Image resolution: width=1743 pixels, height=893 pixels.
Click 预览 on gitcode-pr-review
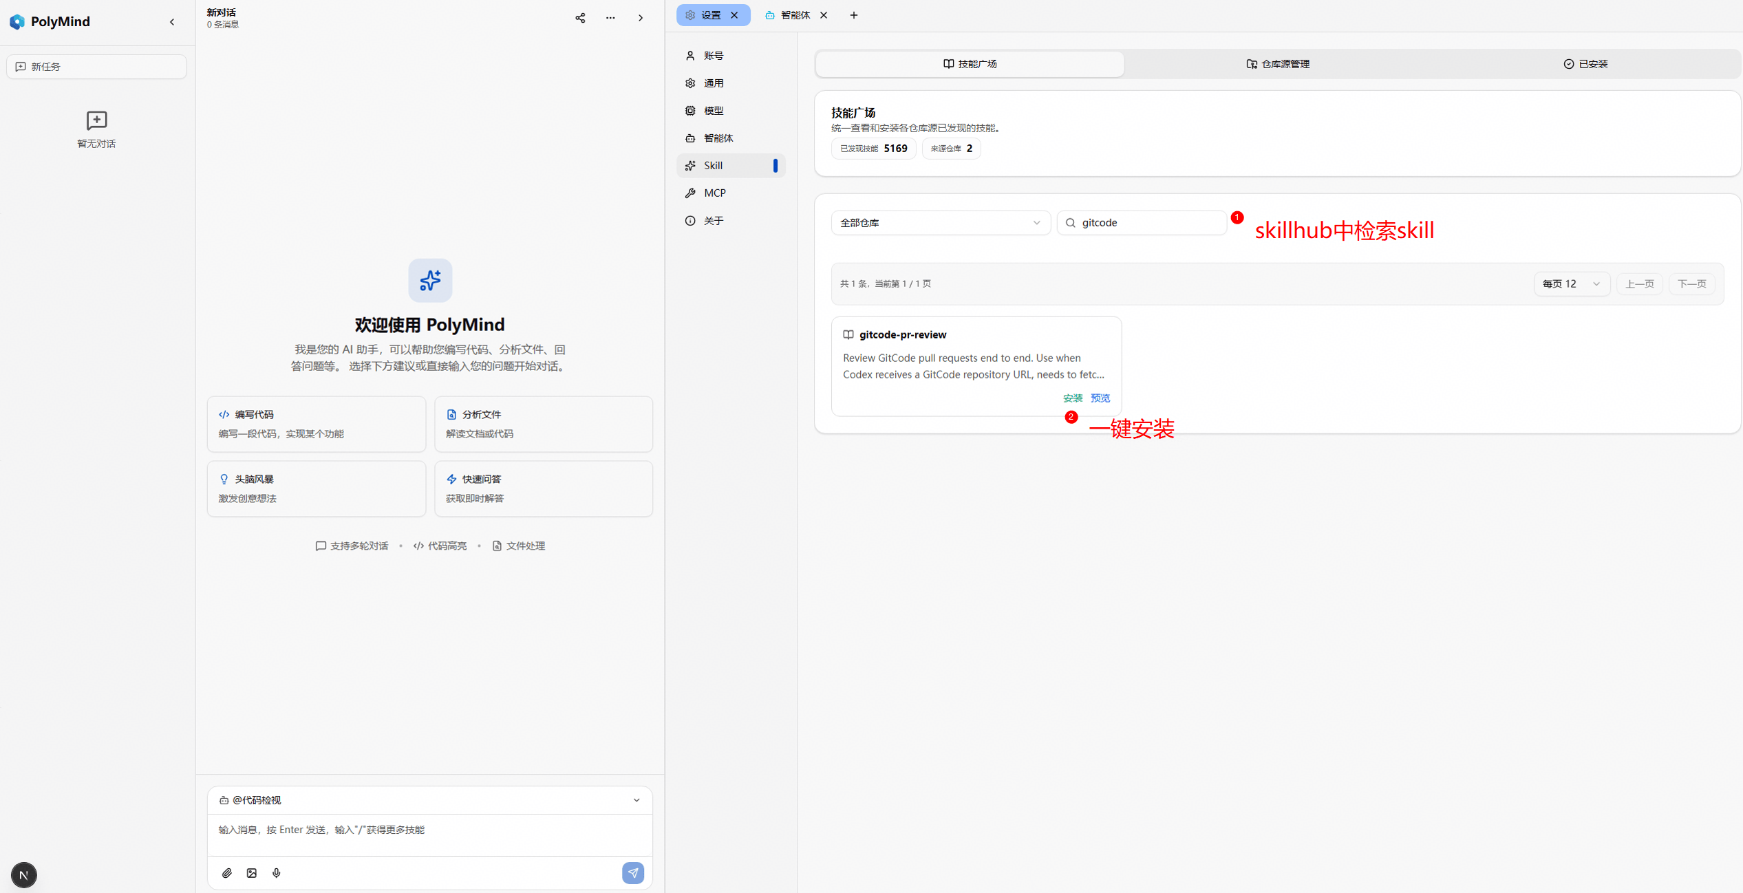coord(1100,398)
